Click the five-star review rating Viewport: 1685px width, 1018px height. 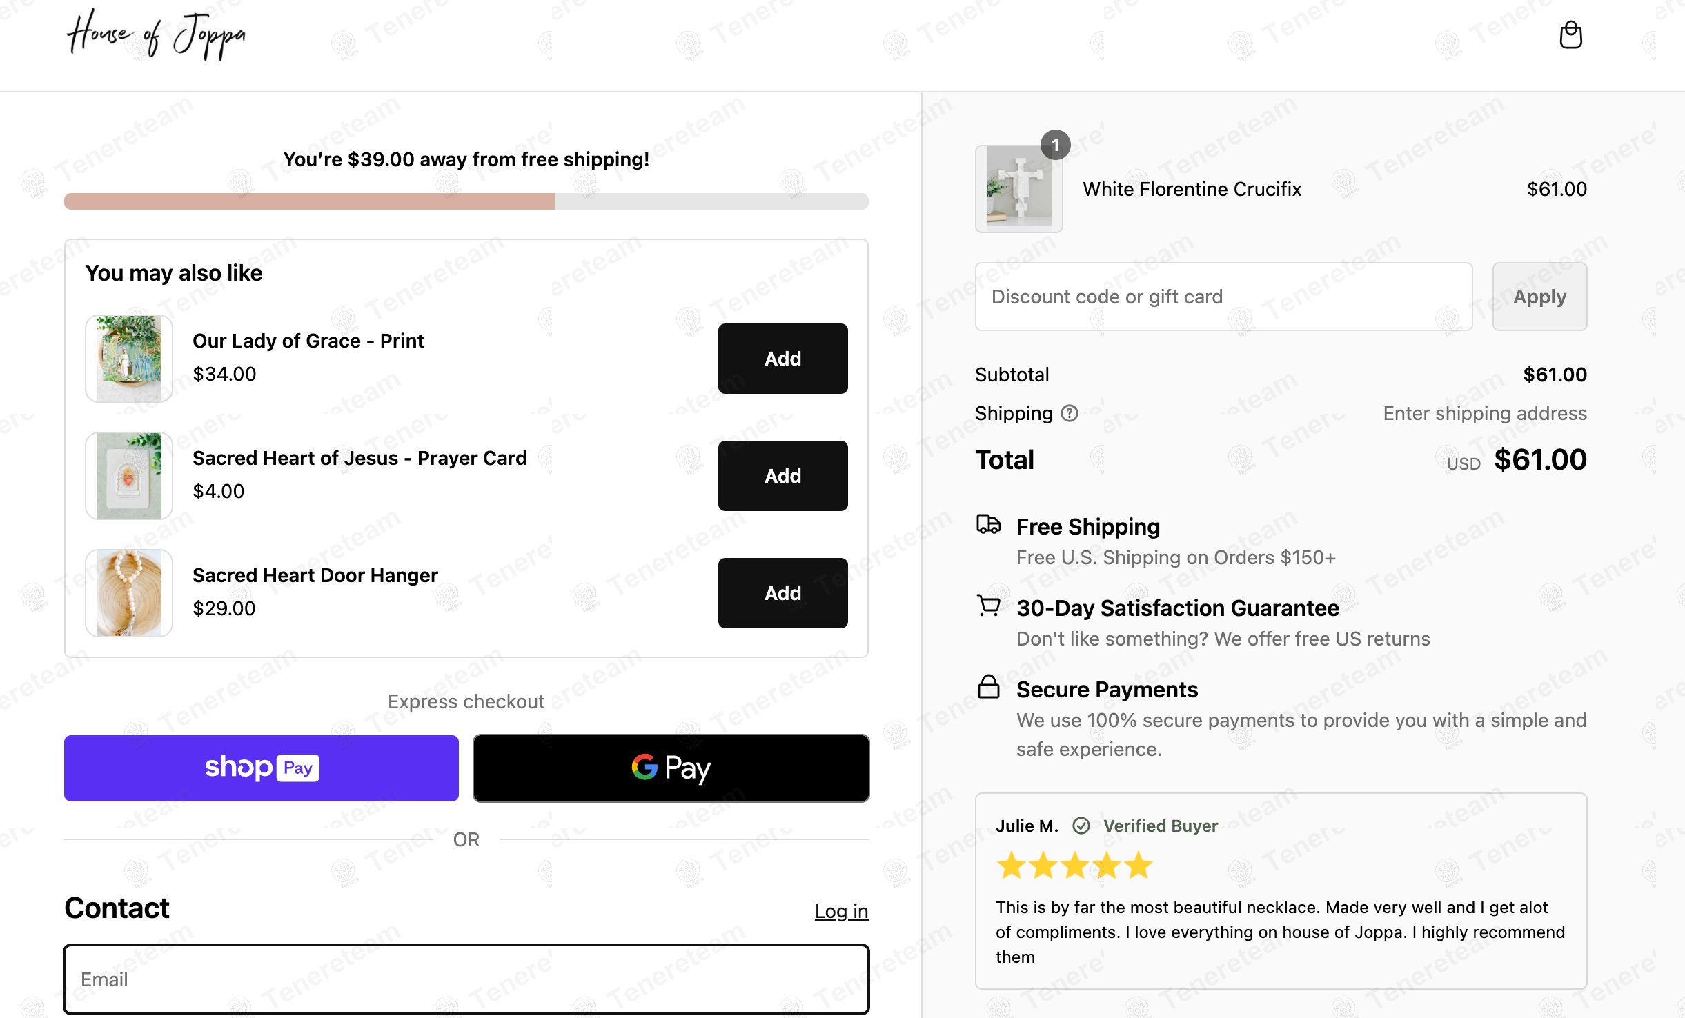pyautogui.click(x=1074, y=865)
